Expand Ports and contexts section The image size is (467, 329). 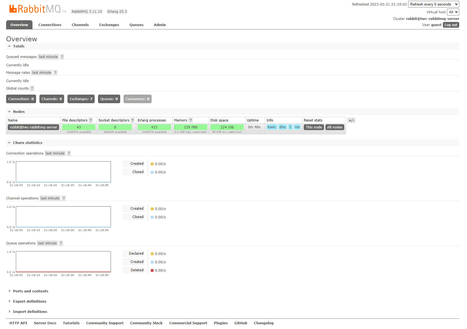31,291
